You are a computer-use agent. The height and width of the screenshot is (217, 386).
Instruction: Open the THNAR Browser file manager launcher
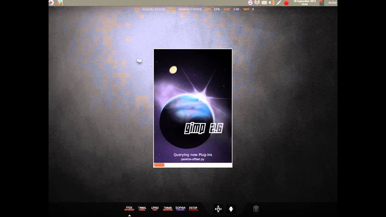(x=168, y=209)
